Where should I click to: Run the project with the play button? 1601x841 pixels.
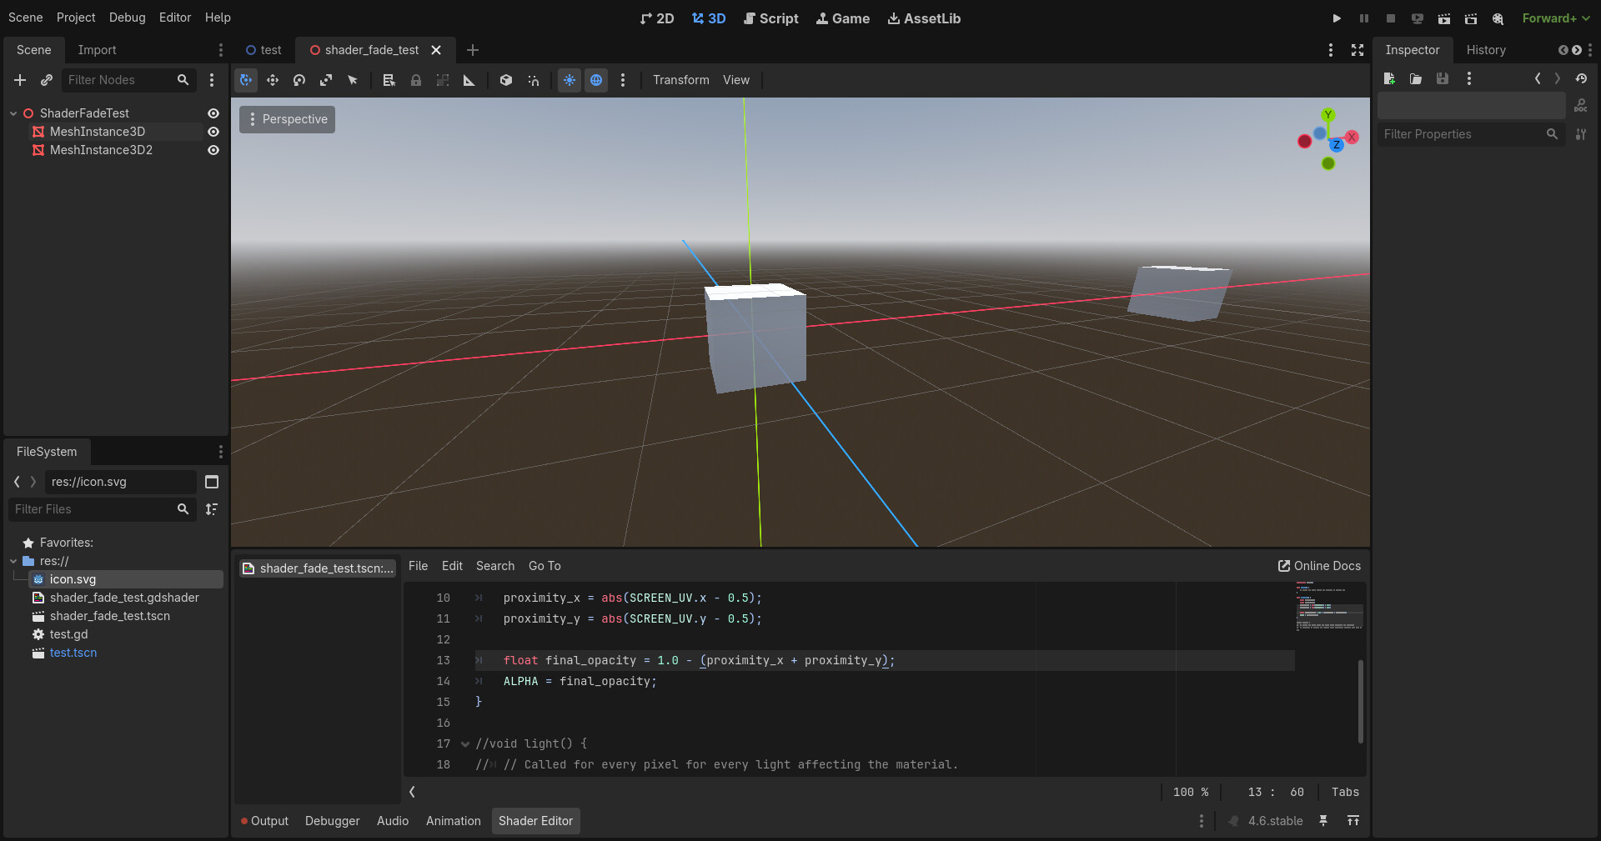(x=1337, y=18)
